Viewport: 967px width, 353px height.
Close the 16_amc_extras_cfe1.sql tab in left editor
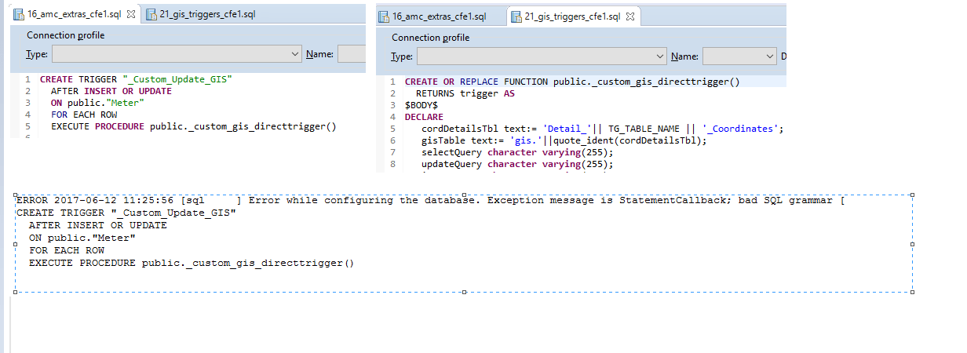pyautogui.click(x=131, y=14)
